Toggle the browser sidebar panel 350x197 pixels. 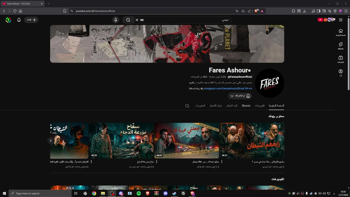(x=319, y=11)
